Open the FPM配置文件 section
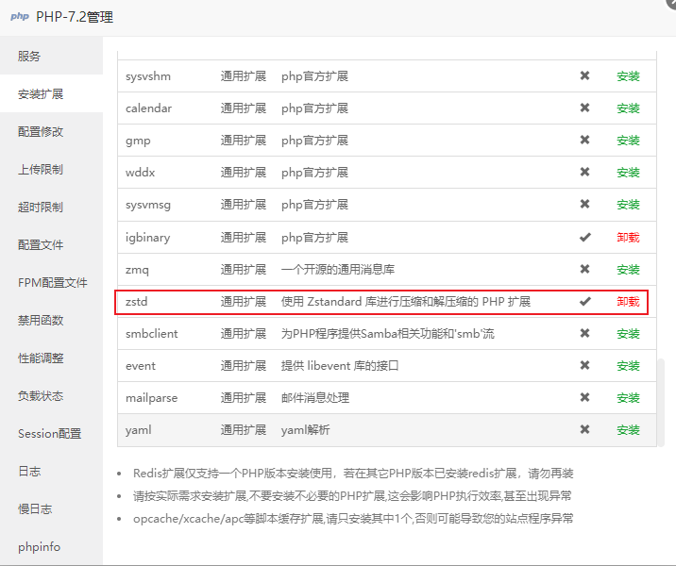The height and width of the screenshot is (566, 676). pyautogui.click(x=52, y=283)
